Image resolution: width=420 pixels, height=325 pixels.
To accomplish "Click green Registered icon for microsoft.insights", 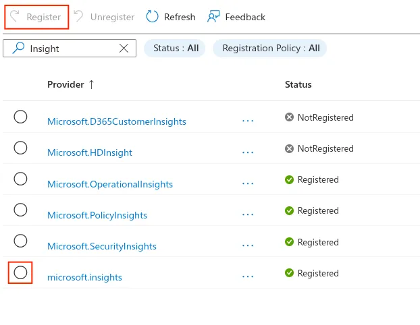I will click(x=289, y=273).
